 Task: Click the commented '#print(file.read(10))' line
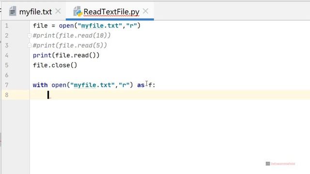coord(72,35)
